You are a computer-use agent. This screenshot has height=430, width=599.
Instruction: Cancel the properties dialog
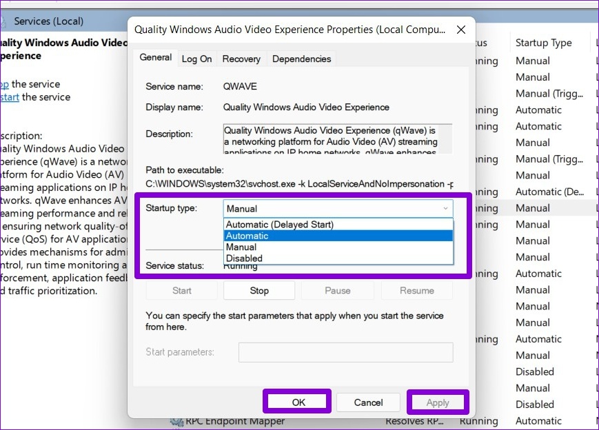click(368, 402)
